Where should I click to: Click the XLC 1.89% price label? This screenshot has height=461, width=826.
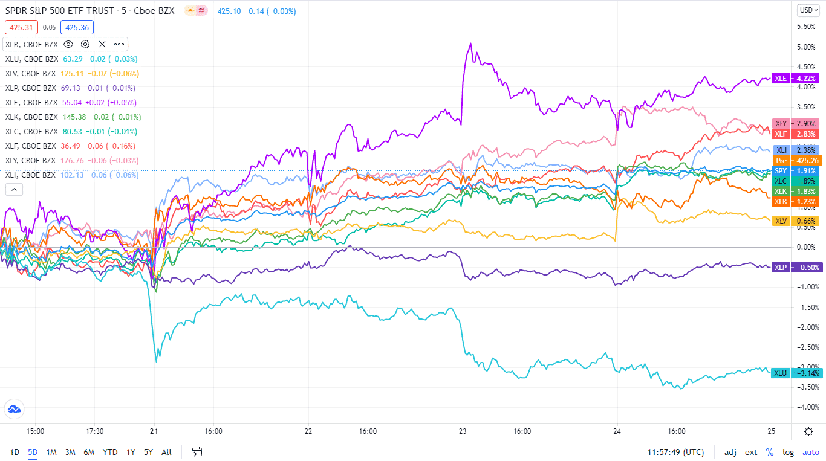click(x=796, y=181)
